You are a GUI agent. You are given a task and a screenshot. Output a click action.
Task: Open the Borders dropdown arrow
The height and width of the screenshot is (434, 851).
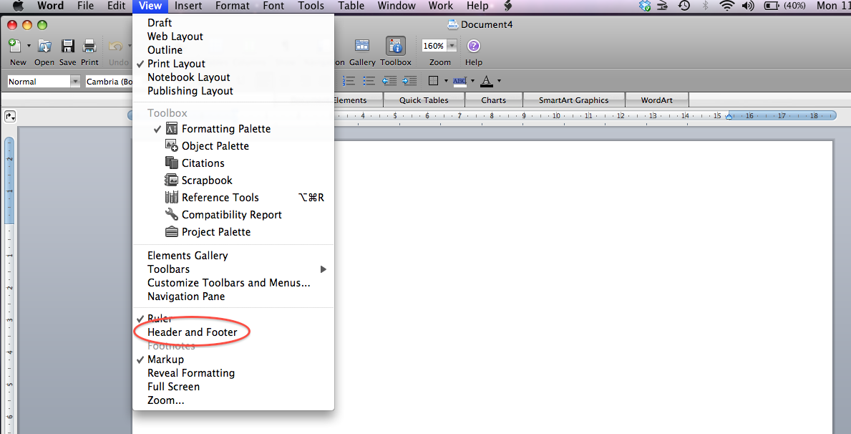446,81
